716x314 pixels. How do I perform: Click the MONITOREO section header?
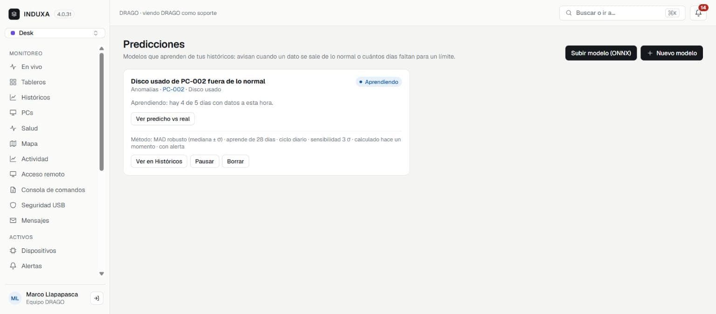click(x=26, y=54)
